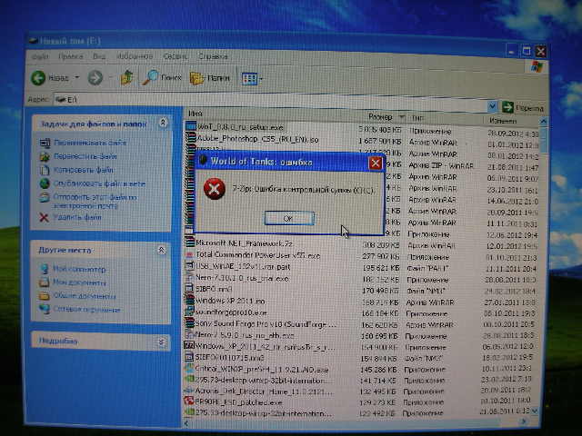582x436 pixels.
Task: Collapse the file and folder tasks panel
Action: [163, 123]
